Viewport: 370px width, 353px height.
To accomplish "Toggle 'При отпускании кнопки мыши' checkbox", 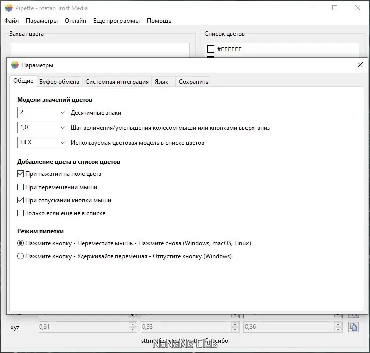I will 20,200.
